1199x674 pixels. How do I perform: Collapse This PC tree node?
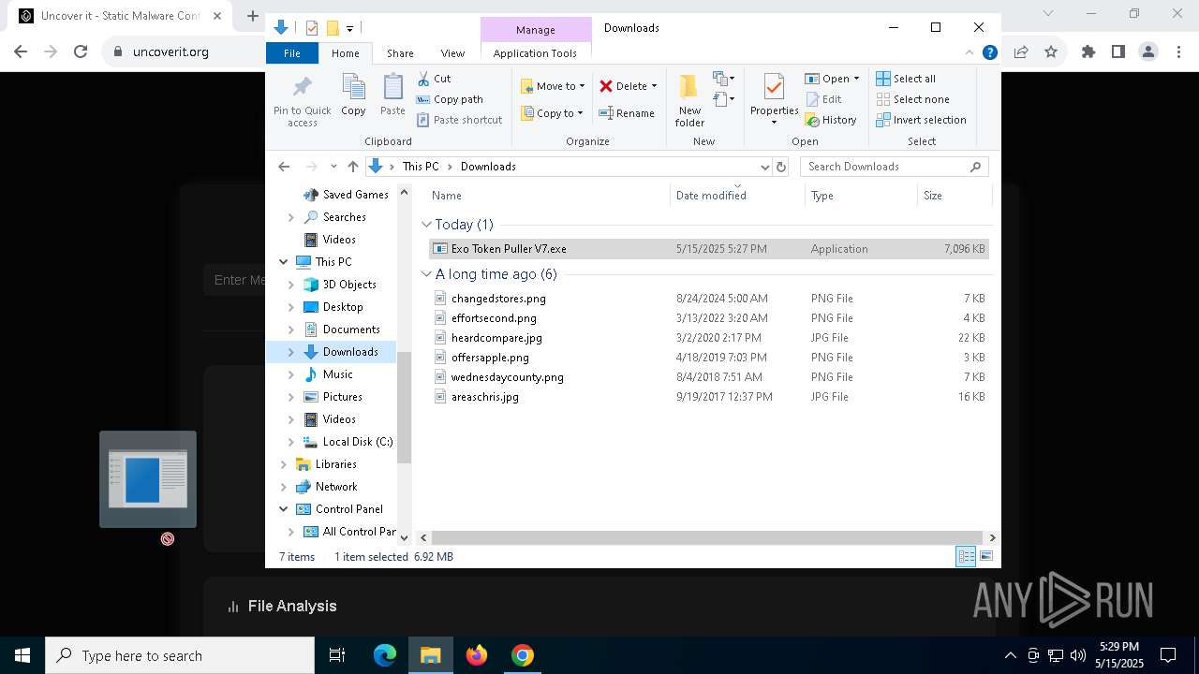coord(284,262)
